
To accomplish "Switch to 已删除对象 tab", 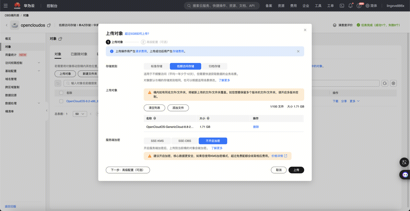I will click(x=79, y=54).
